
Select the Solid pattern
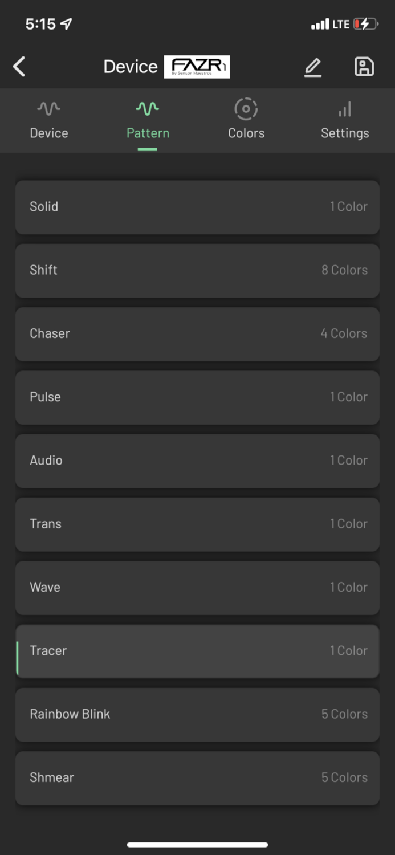click(x=197, y=207)
